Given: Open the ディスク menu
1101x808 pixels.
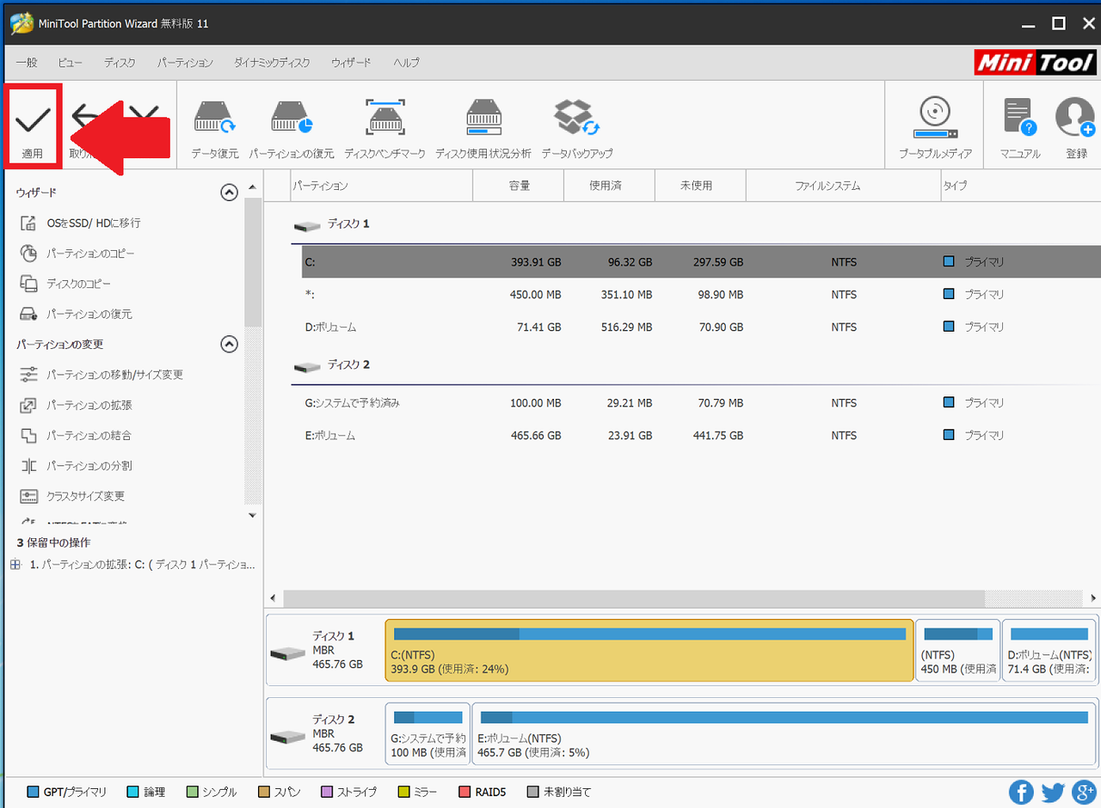Looking at the screenshot, I should tap(120, 63).
